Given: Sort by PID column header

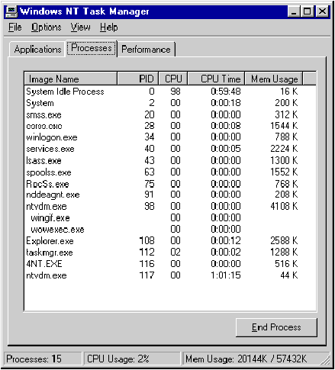Looking at the screenshot, I should 138,79.
